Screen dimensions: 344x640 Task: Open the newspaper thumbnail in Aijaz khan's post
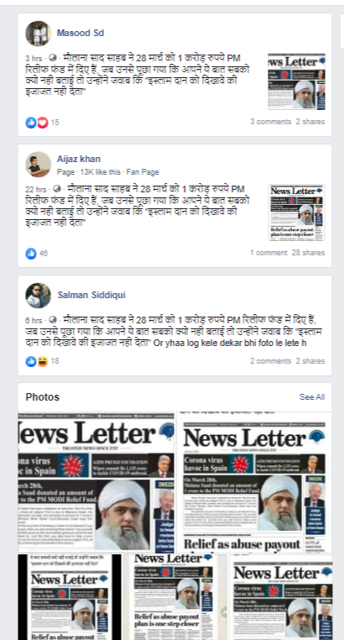296,212
